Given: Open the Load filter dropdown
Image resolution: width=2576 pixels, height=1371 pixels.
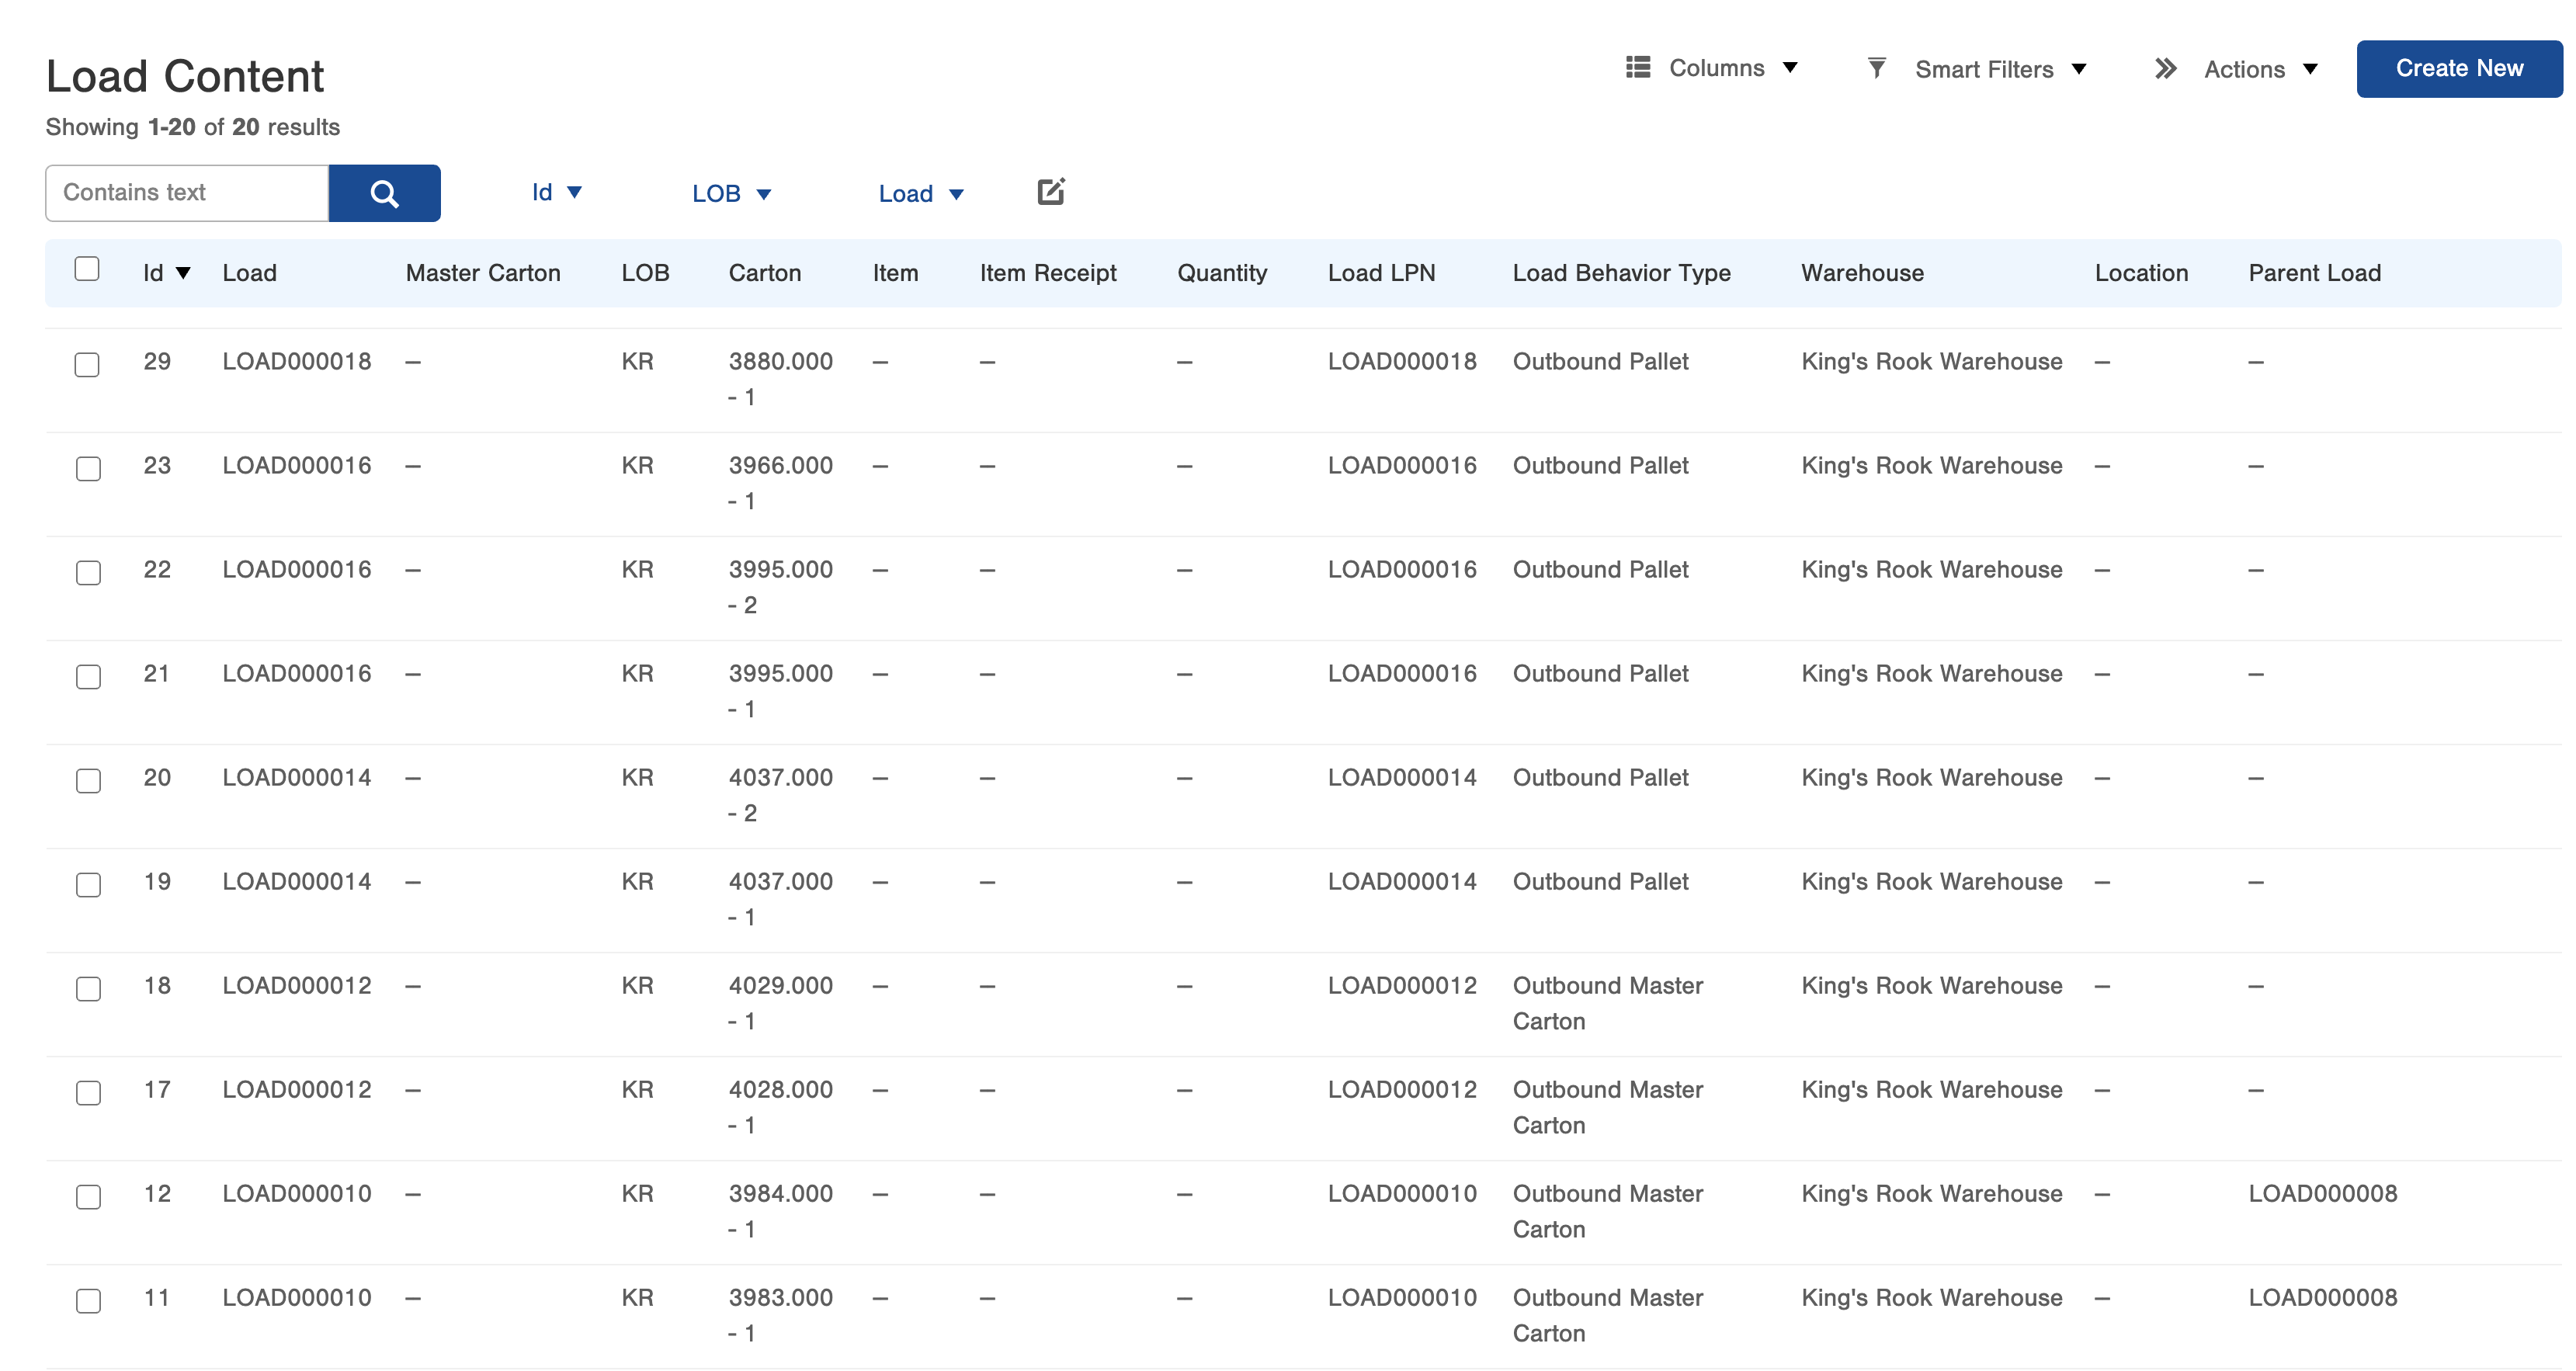Looking at the screenshot, I should click(x=920, y=193).
